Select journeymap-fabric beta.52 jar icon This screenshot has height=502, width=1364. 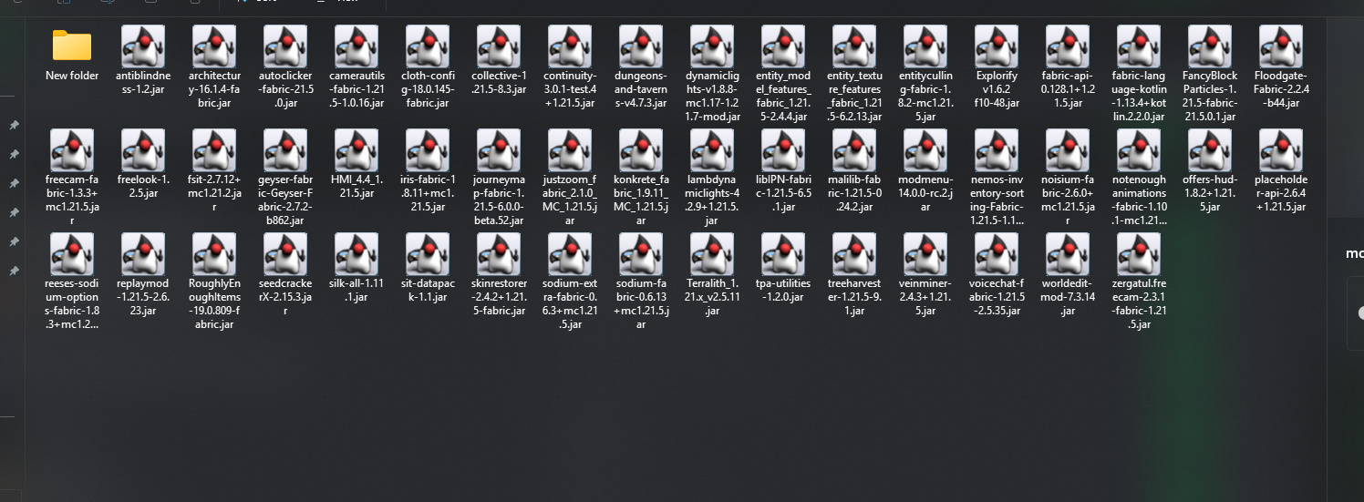(x=499, y=150)
